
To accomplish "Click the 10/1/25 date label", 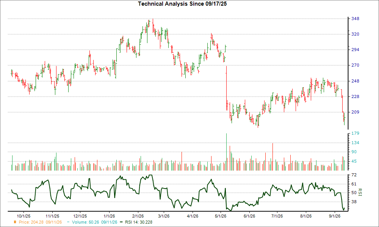I will 23,216.
